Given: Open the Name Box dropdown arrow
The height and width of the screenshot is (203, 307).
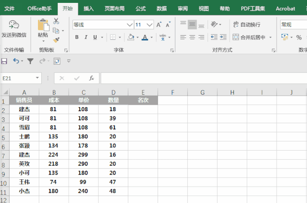Looking at the screenshot, I should click(x=37, y=78).
